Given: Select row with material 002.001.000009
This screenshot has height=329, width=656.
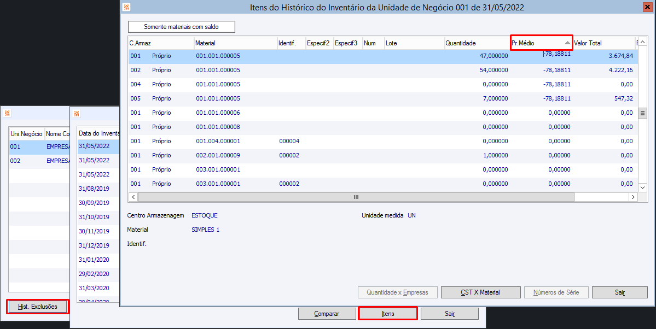Looking at the screenshot, I should point(383,155).
